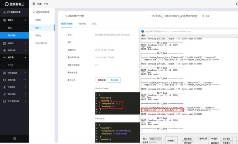Collapse the 物接入 menu section
This screenshot has height=144, width=238.
point(25,20)
